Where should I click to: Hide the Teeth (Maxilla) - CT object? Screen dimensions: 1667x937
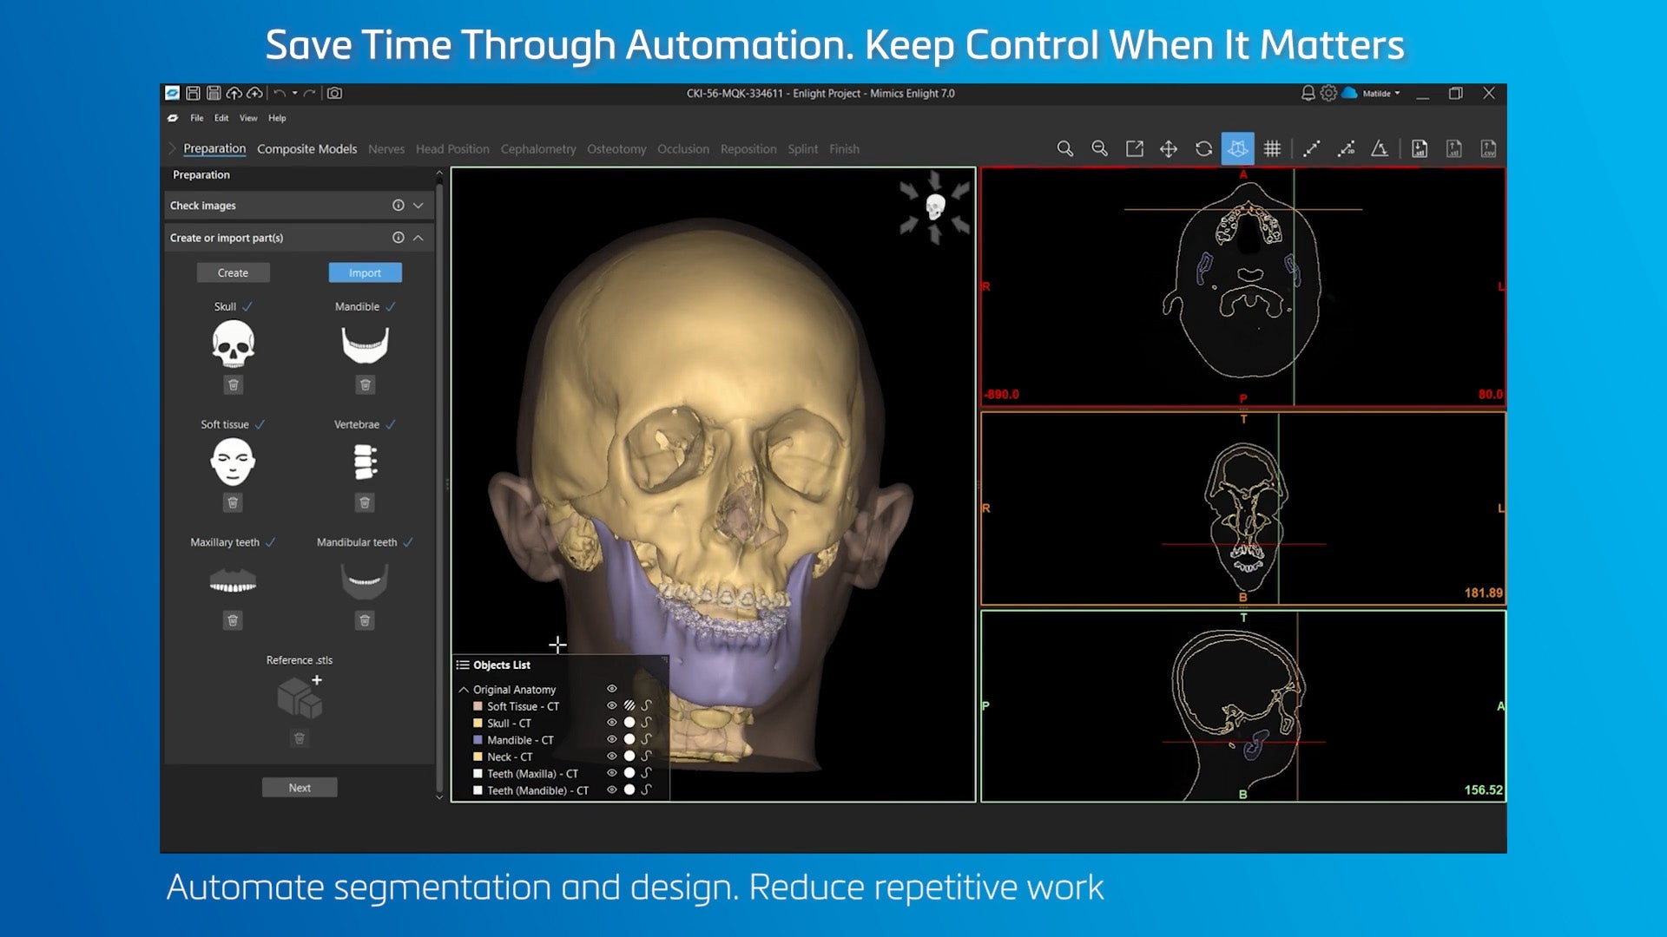coord(611,773)
